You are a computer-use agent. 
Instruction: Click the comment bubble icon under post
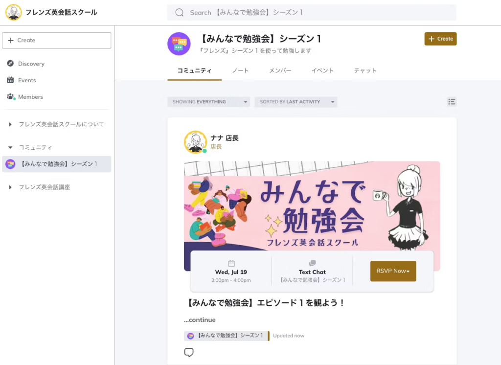(189, 352)
